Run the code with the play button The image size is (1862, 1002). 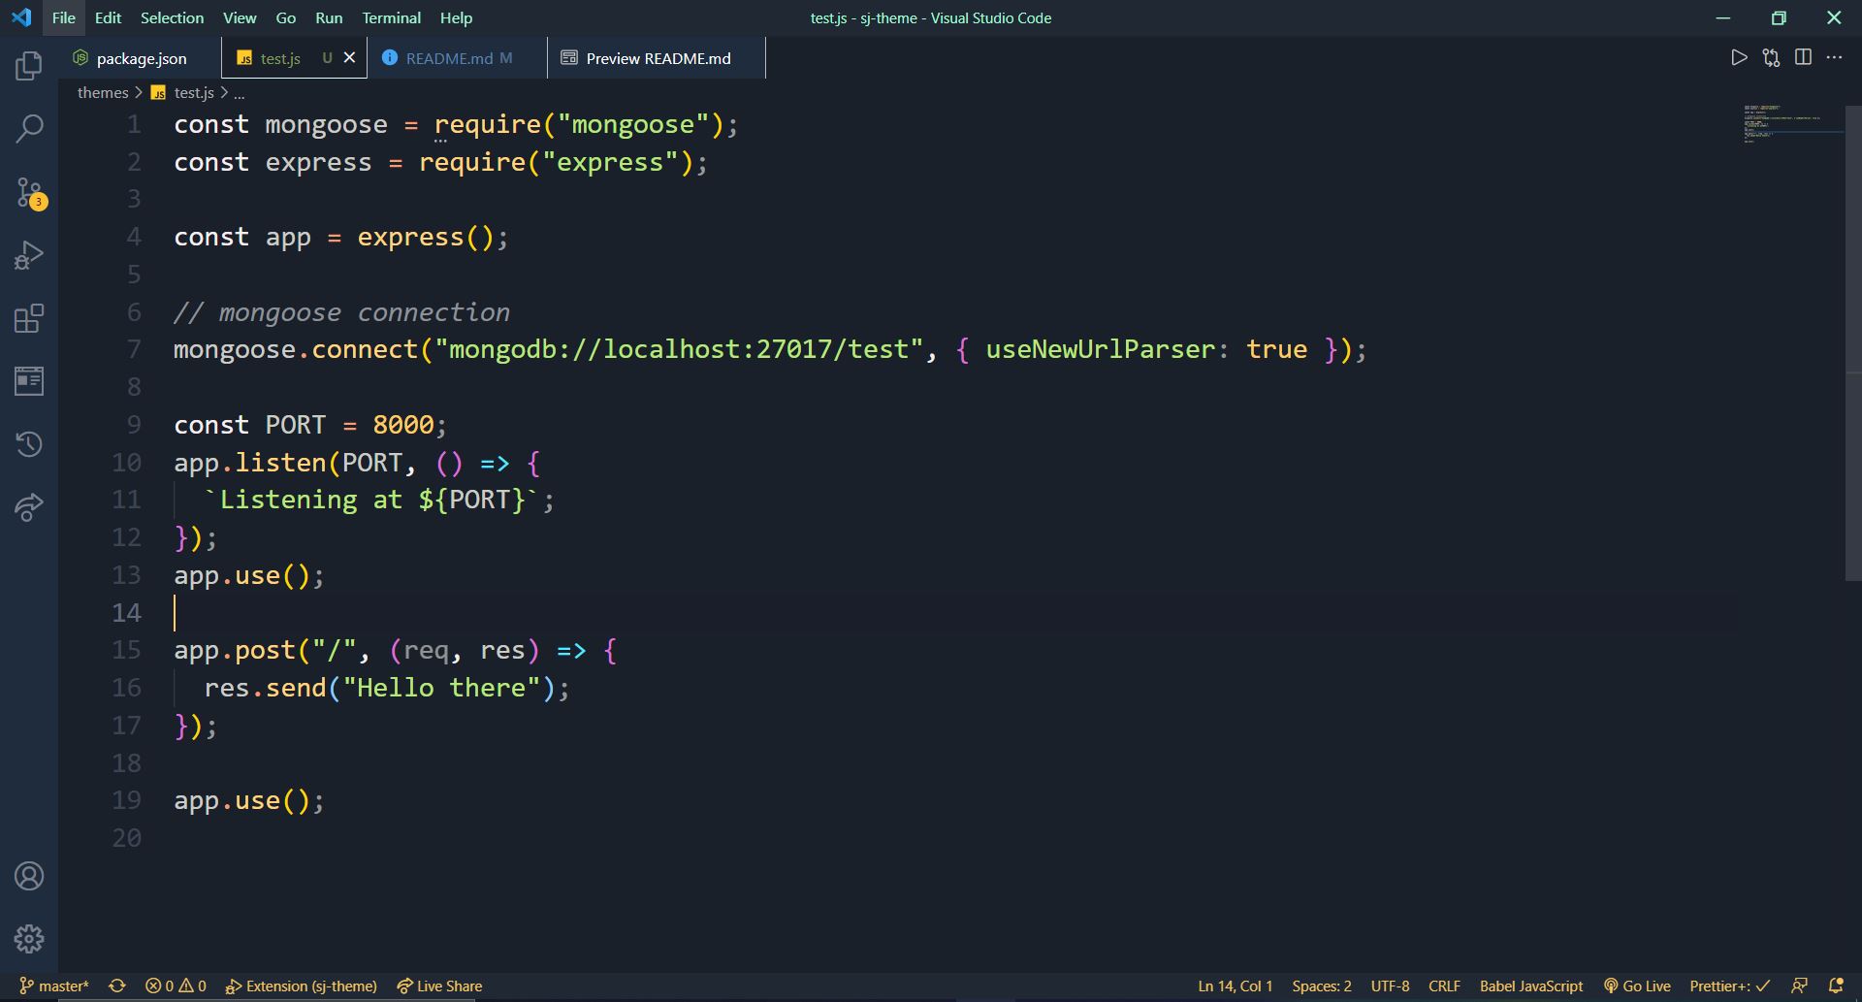coord(1739,57)
